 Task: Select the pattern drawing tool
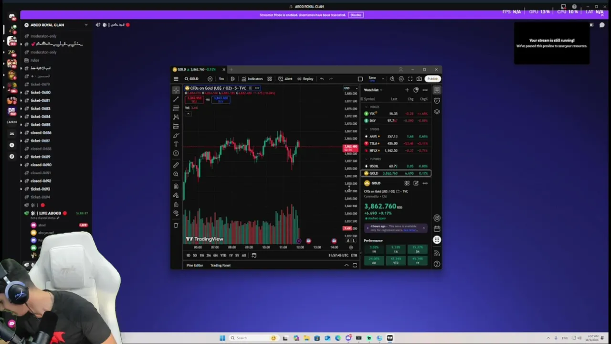point(176,117)
